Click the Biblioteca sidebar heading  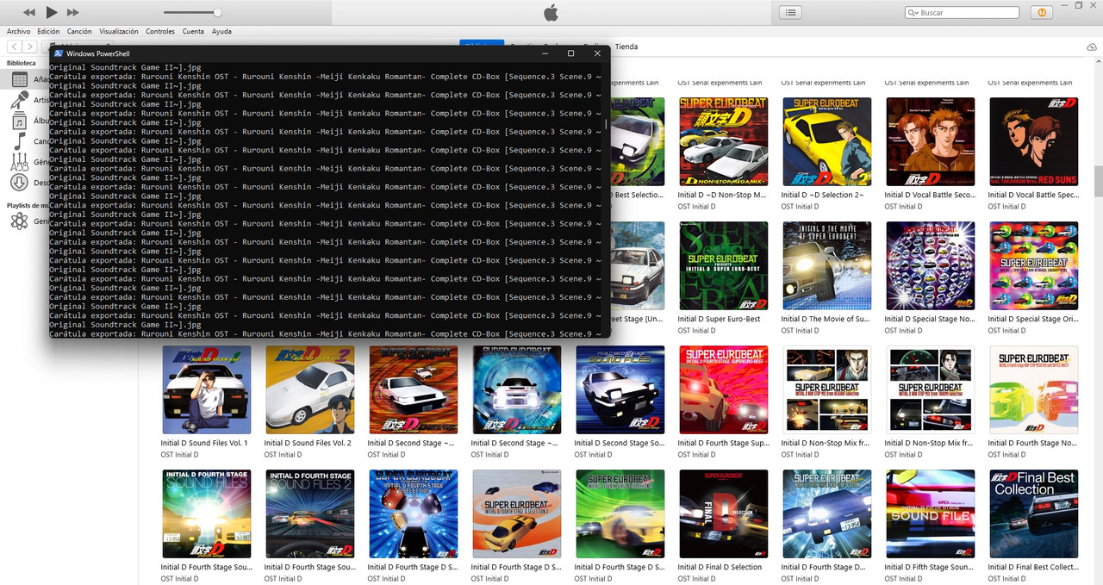[22, 64]
